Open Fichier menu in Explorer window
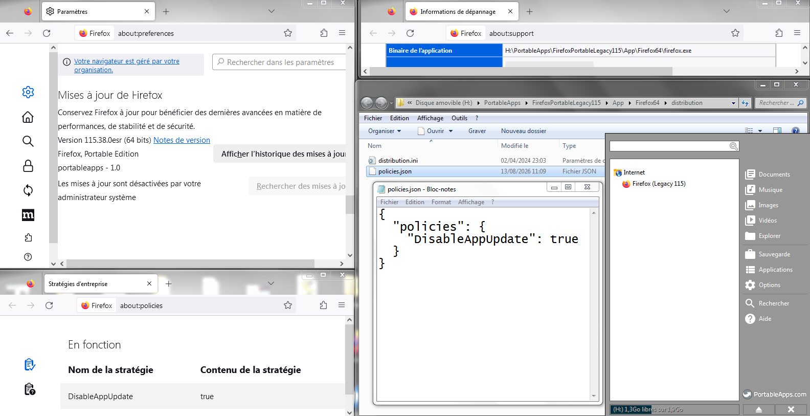810x416 pixels. 373,118
